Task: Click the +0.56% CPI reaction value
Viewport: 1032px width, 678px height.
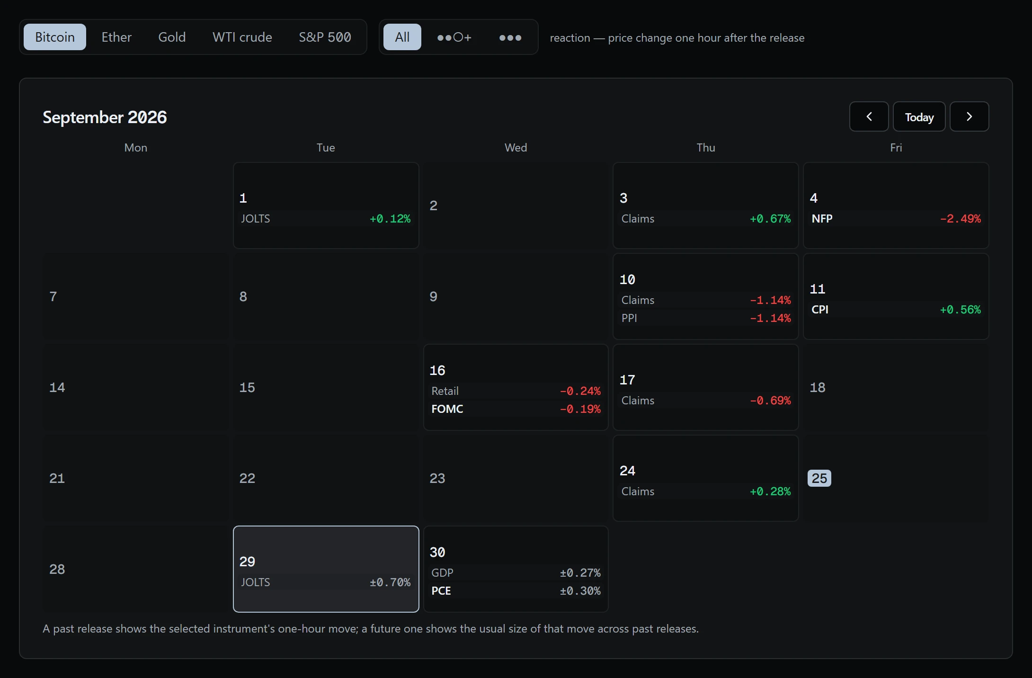Action: [960, 310]
